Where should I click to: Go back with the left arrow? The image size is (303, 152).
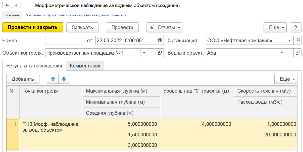point(7,5)
